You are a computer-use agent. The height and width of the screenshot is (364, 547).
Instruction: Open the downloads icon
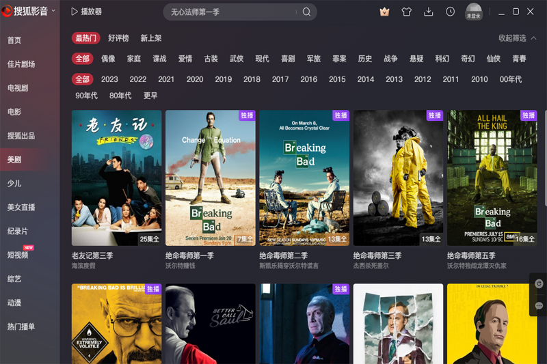429,12
